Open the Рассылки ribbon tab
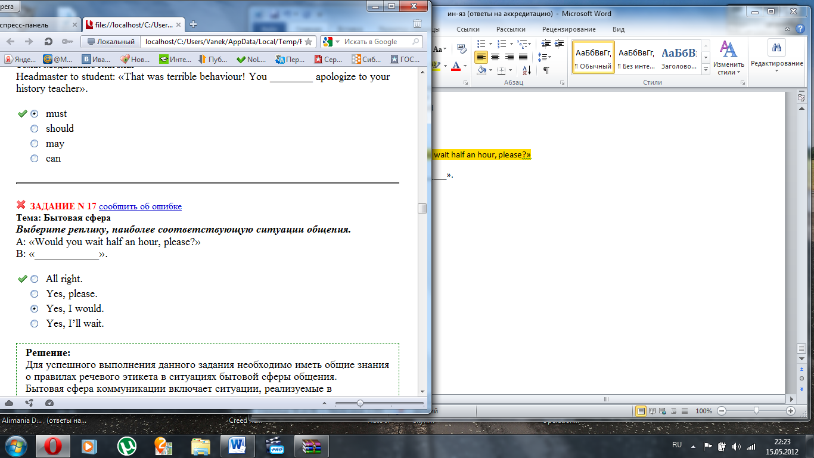Screen dimensions: 814x458 (511, 29)
